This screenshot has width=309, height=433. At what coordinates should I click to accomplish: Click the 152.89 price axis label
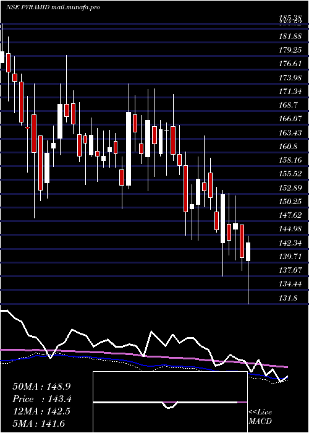tap(290, 188)
